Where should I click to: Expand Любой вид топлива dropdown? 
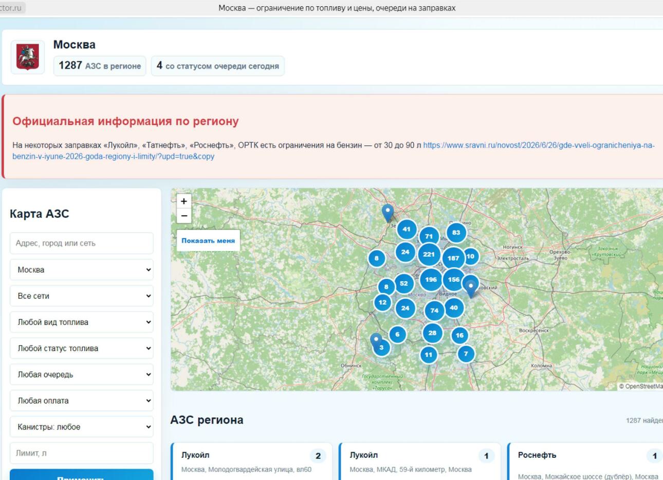82,322
